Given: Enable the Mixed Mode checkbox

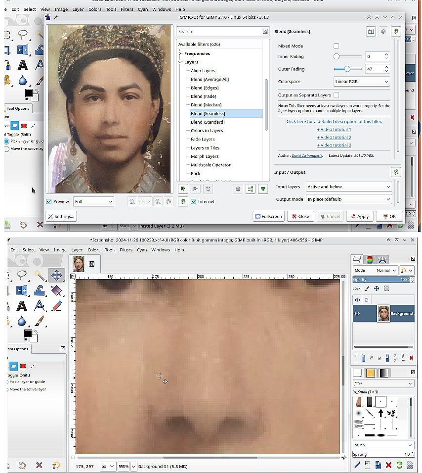Looking at the screenshot, I should (337, 46).
